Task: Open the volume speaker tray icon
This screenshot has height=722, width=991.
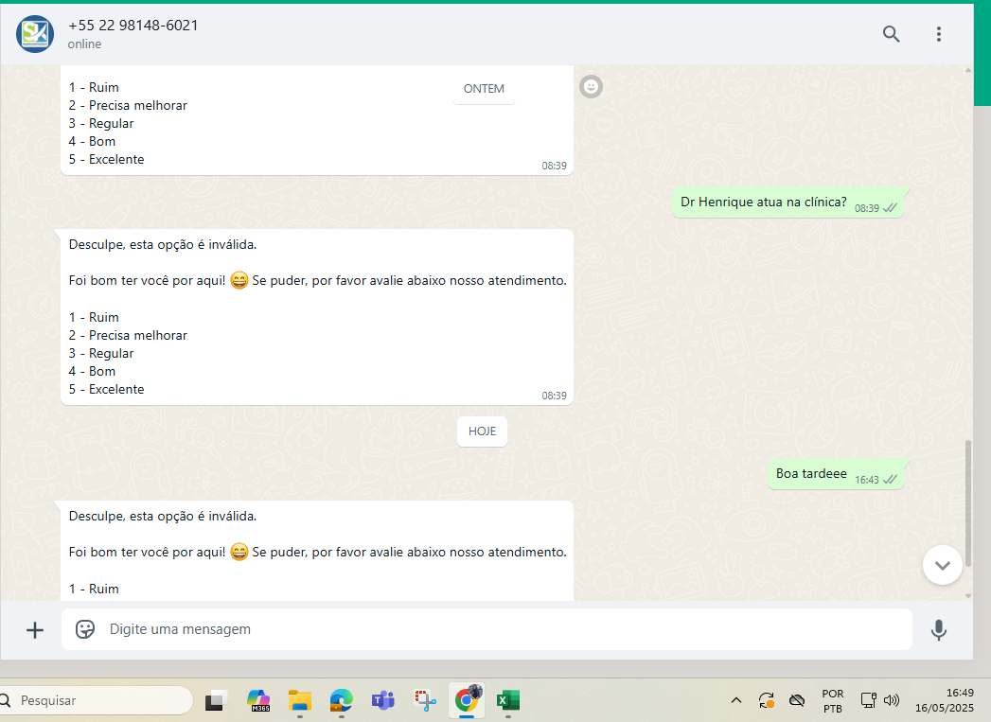Action: coord(891,700)
